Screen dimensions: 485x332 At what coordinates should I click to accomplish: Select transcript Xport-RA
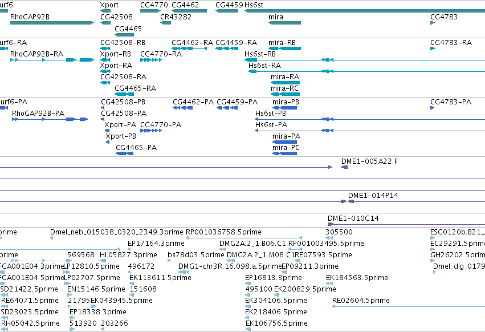105,71
